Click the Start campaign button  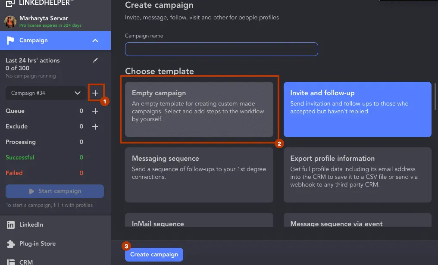[x=55, y=191]
